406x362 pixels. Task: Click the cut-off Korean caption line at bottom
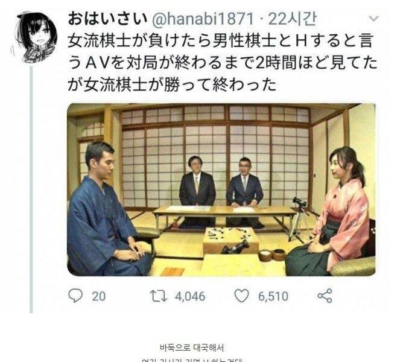192,360
